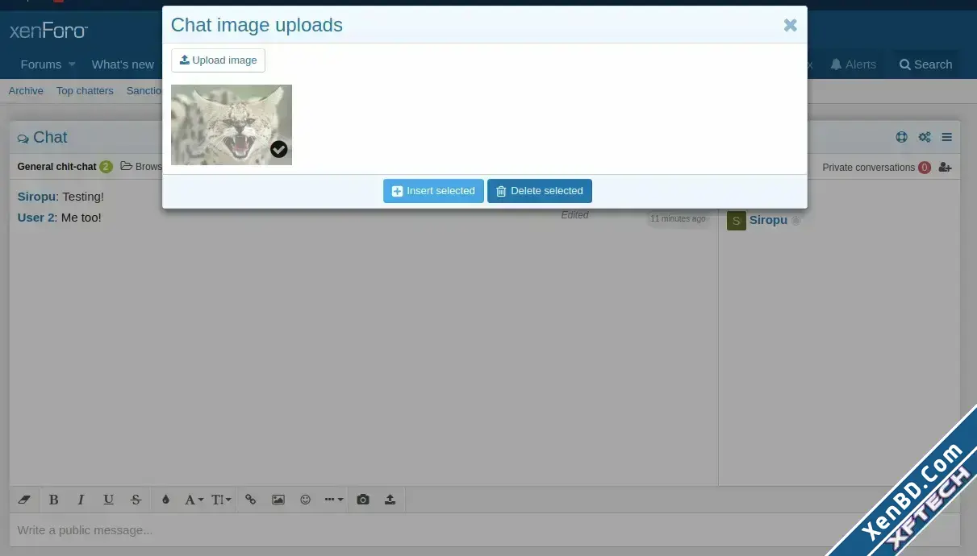Click the Siropu username in Testing message
This screenshot has width=977, height=556.
[x=36, y=197]
